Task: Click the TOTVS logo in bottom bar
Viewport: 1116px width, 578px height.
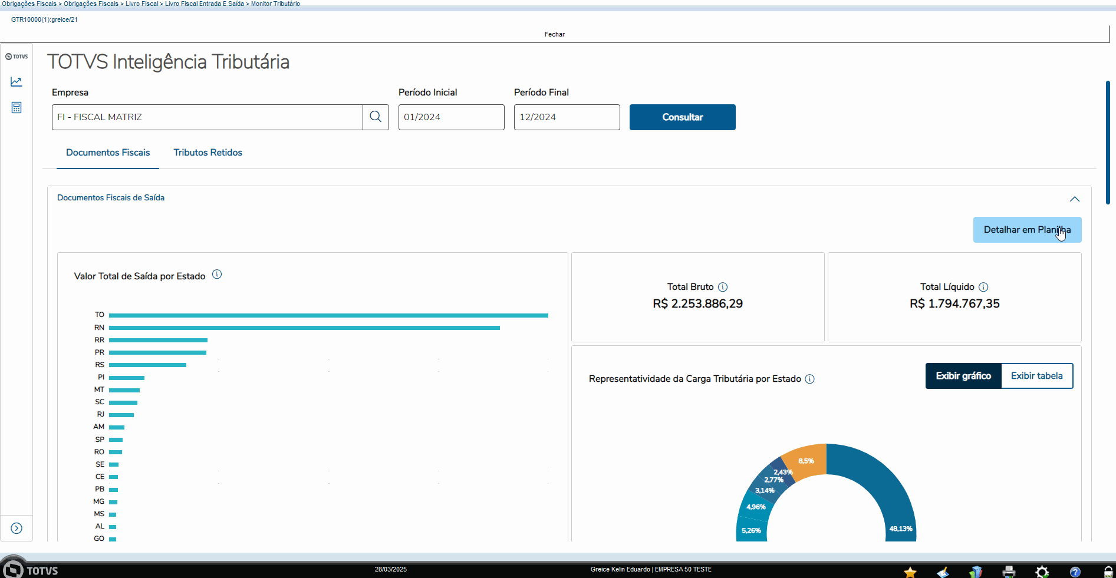Action: [29, 569]
